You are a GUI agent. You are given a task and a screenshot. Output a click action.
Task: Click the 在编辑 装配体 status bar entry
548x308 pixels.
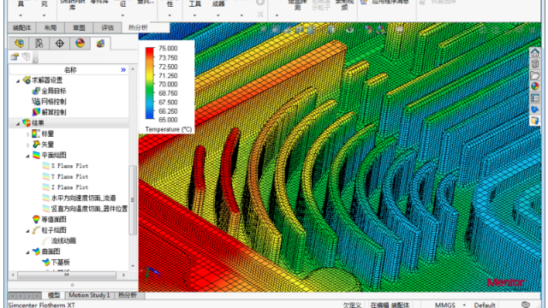pyautogui.click(x=390, y=305)
